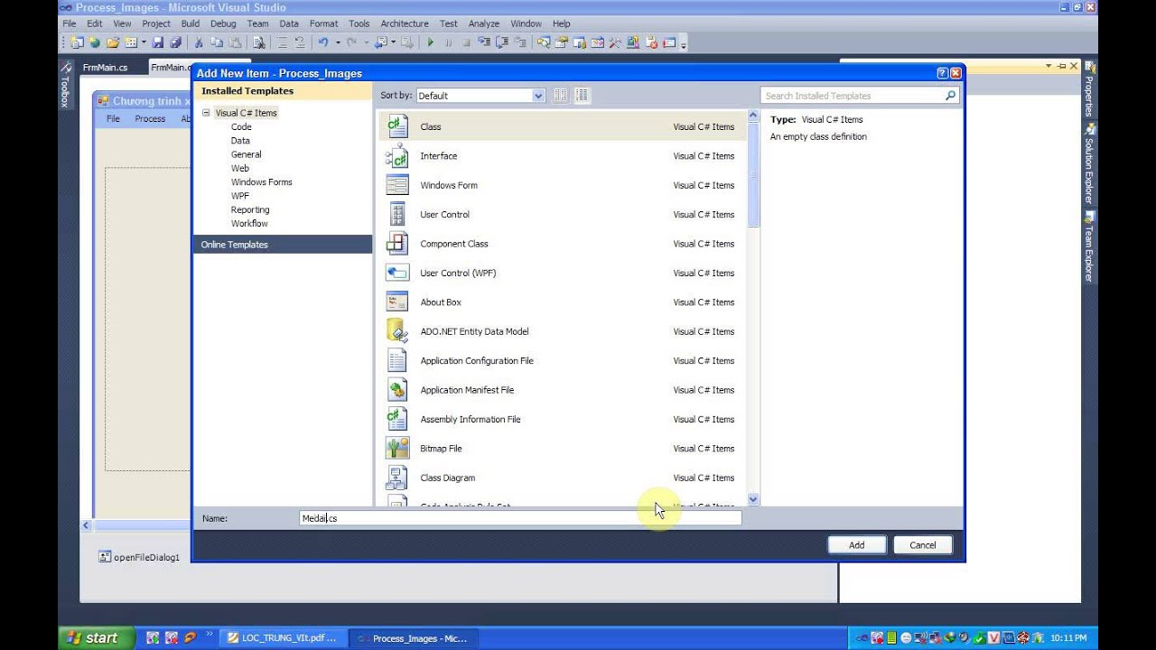Click the help question-mark icon in dialog title

(x=942, y=73)
